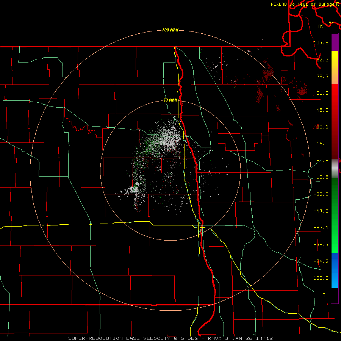Click the -47.6 legend value
This screenshot has width=341, height=341.
pyautogui.click(x=321, y=211)
